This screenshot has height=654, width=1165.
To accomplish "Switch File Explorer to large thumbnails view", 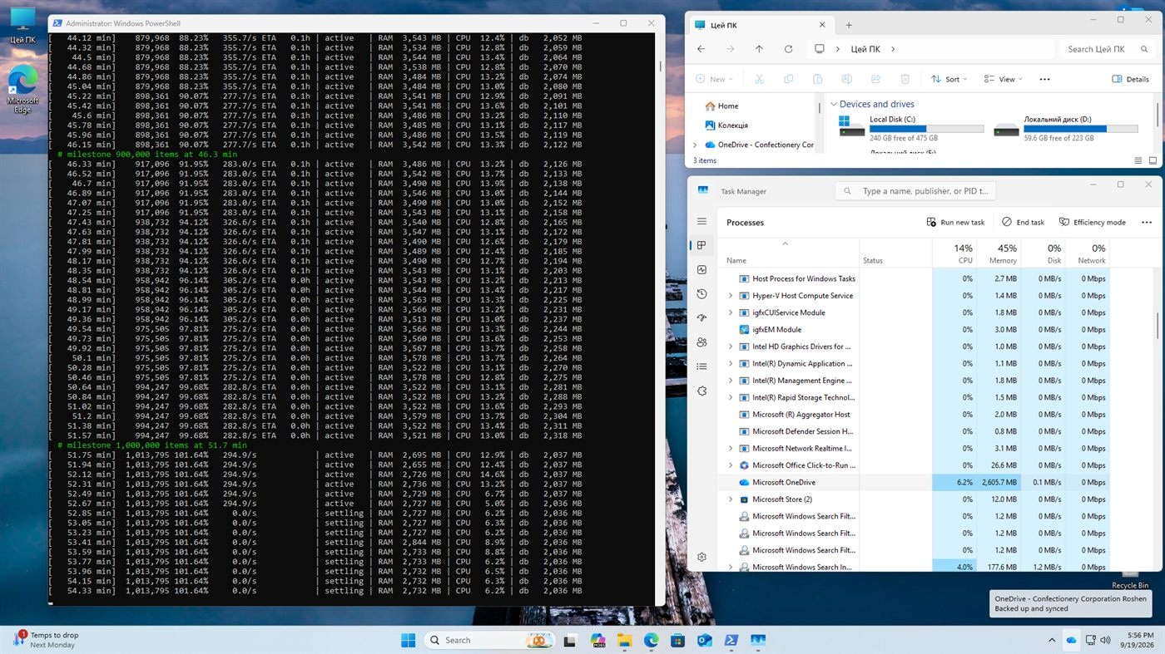I will 1153,160.
